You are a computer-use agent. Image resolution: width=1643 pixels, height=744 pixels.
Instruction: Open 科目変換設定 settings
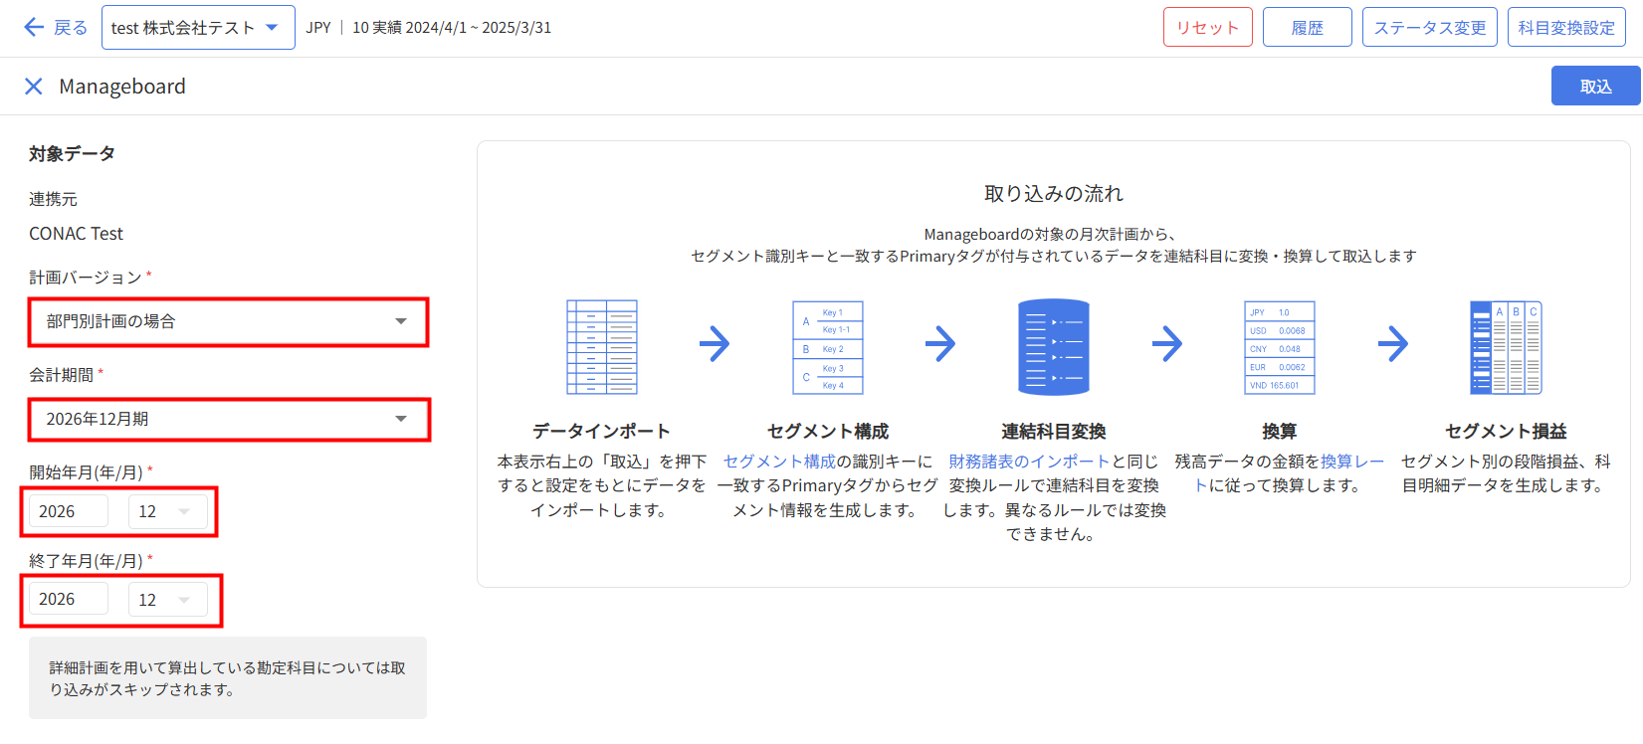coord(1566,28)
